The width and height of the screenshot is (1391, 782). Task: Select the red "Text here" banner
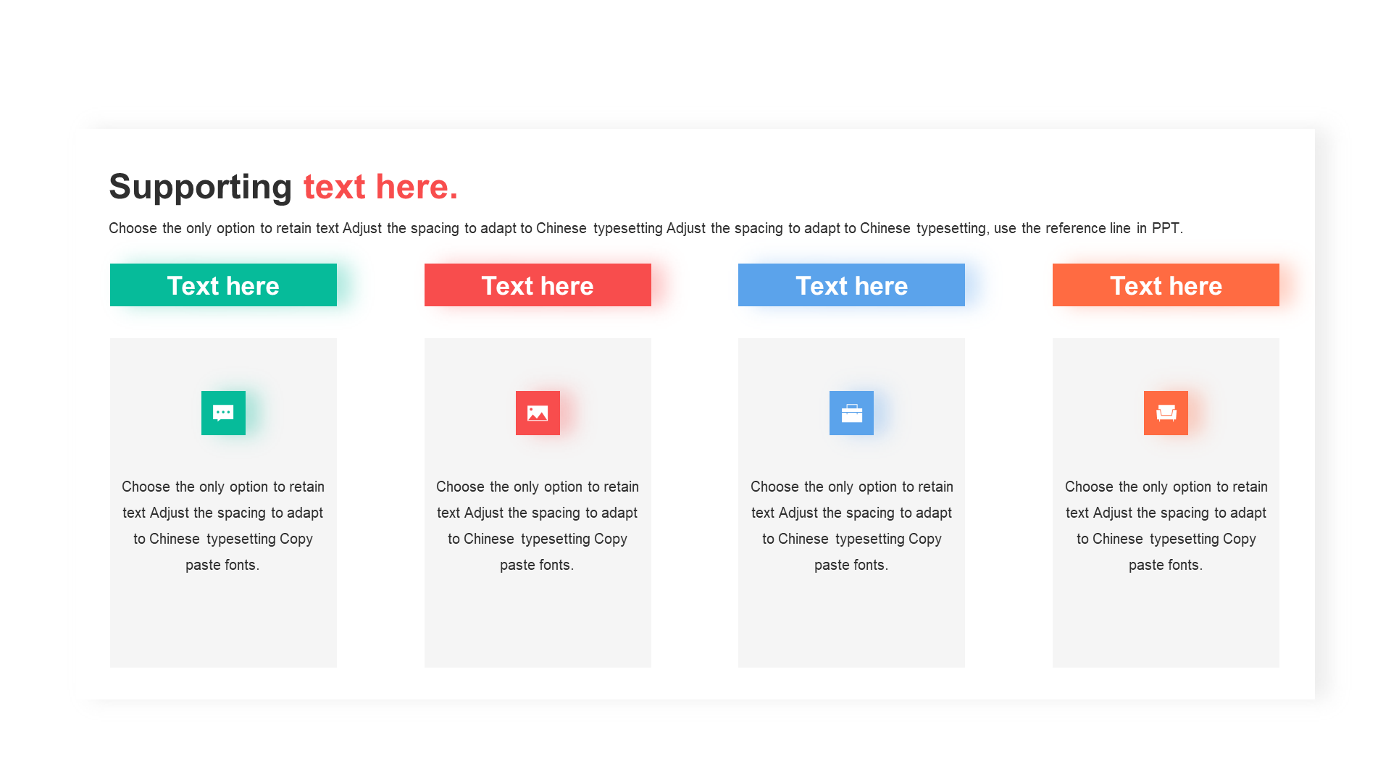tap(538, 285)
